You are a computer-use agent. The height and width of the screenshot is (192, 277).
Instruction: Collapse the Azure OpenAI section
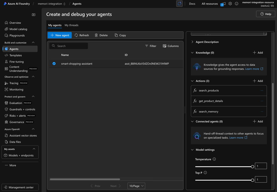point(33,129)
